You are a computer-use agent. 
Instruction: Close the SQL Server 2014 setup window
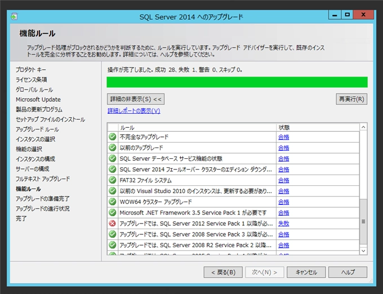pyautogui.click(x=363, y=15)
